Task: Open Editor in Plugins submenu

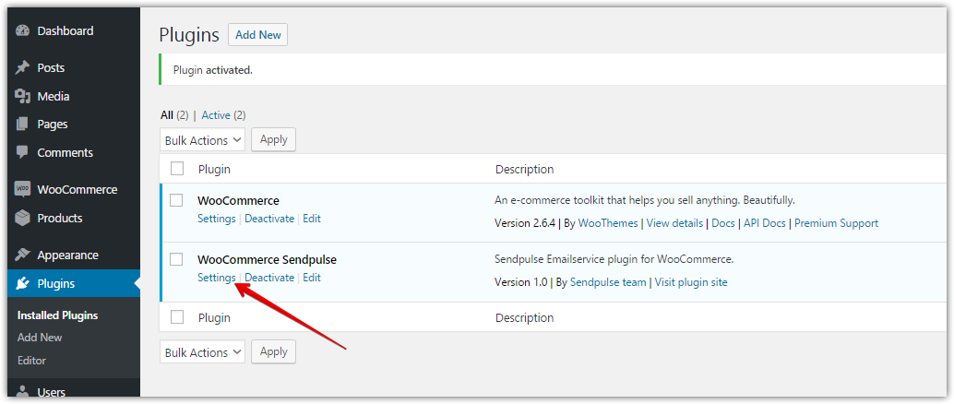Action: 31,361
